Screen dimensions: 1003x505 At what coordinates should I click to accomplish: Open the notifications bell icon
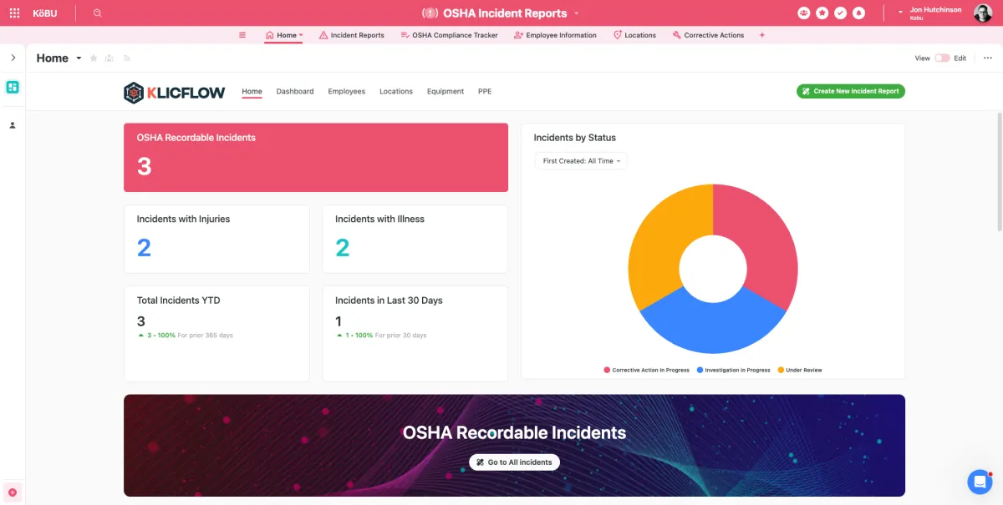point(859,13)
